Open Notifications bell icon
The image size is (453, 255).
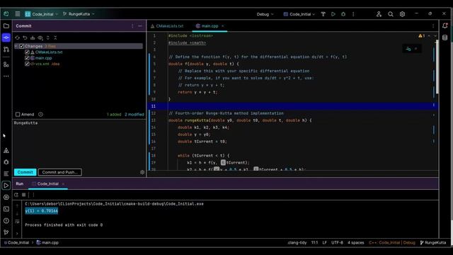click(x=445, y=25)
